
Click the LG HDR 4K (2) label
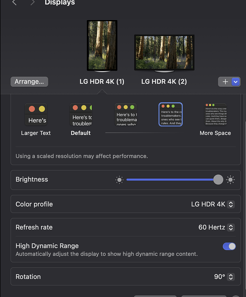(x=164, y=82)
